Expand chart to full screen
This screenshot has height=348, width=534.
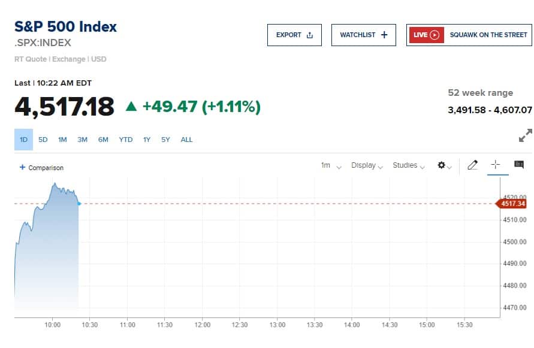[x=525, y=135]
